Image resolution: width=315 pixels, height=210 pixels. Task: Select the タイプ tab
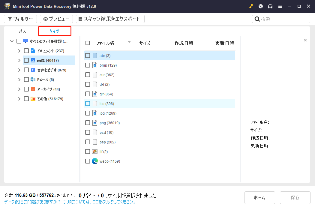coord(54,31)
